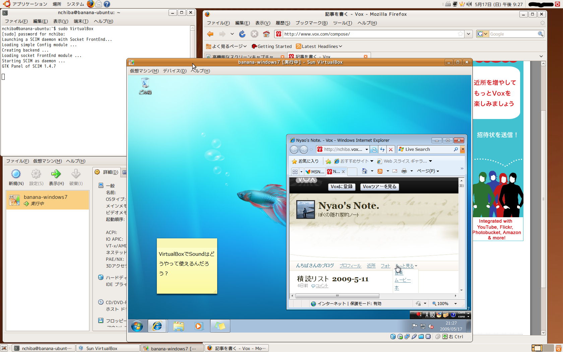Open the IE search provider dropdown arrow
563x352 pixels.
[x=463, y=150]
